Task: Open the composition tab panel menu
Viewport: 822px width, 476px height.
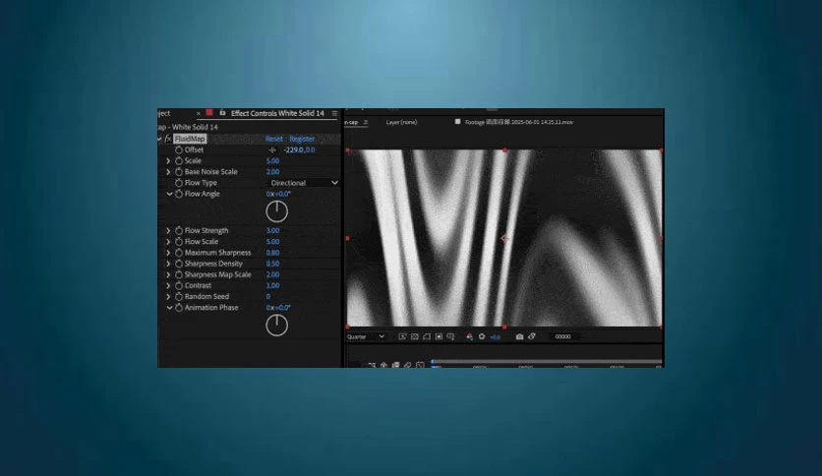Action: (366, 122)
